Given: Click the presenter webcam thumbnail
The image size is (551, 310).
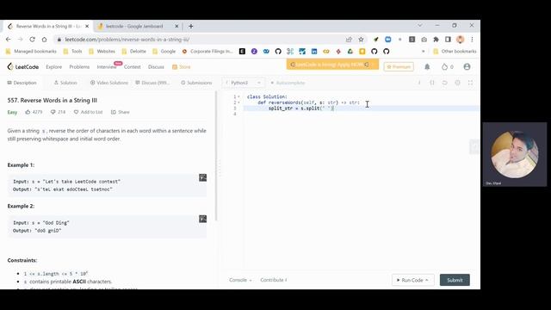Looking at the screenshot, I should pyautogui.click(x=515, y=154).
